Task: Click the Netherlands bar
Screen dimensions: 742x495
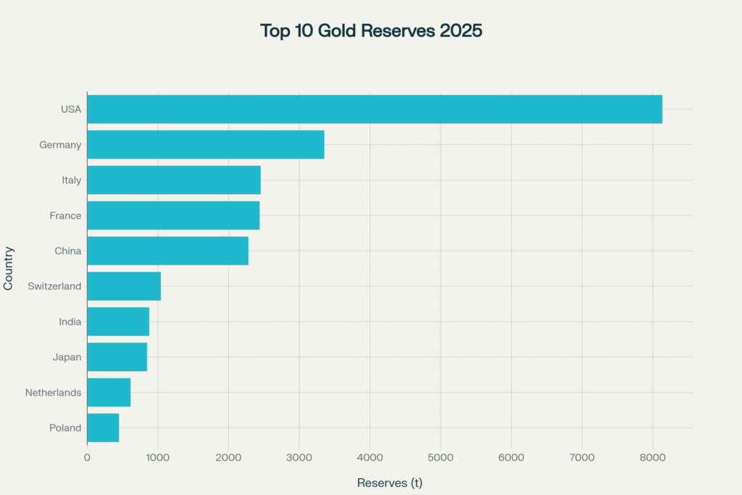Action: (x=109, y=392)
